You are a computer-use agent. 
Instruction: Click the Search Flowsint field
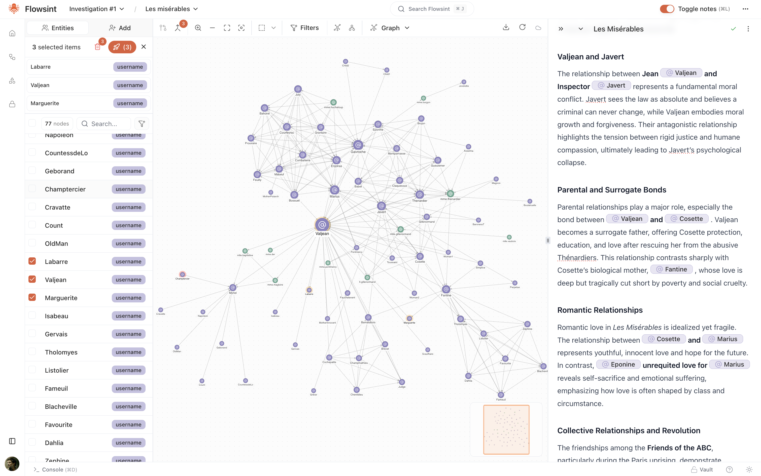point(432,9)
